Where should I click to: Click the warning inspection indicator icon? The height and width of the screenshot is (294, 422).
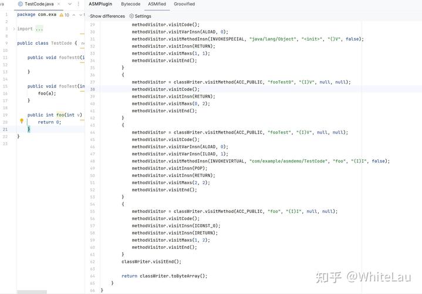tap(62, 15)
